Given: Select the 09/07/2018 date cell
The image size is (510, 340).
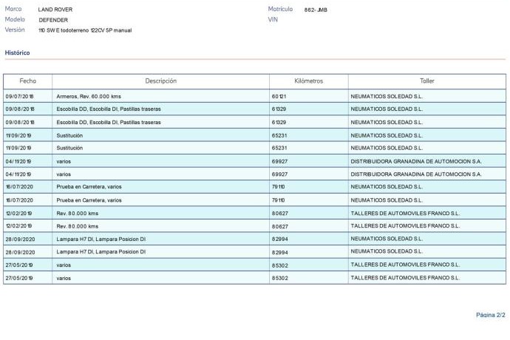Looking at the screenshot, I should (20, 97).
